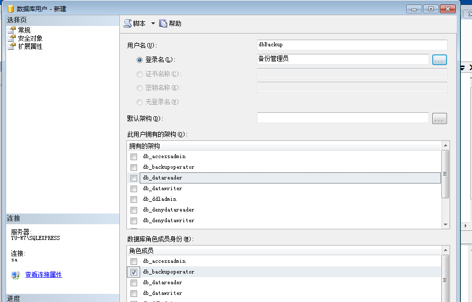Check db_accessadmin in role members list
472x302 pixels.
tap(134, 261)
